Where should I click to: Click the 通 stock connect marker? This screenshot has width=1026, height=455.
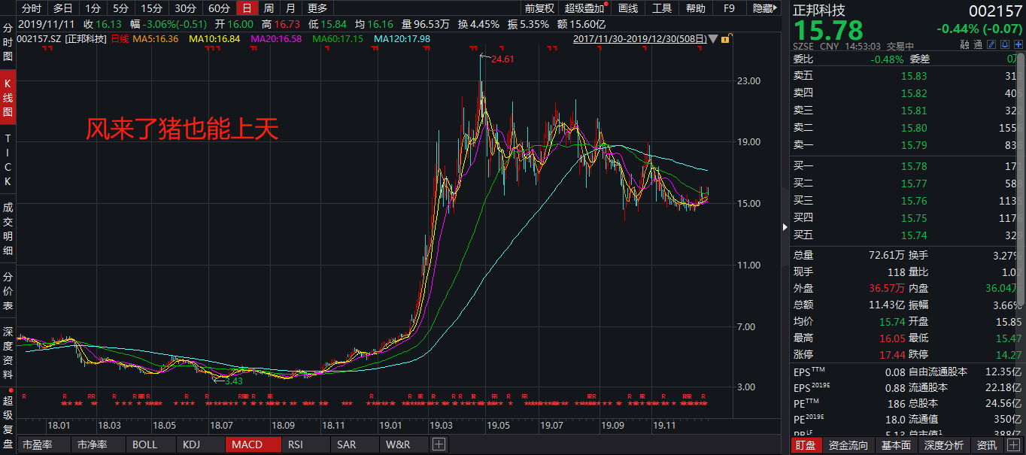tap(978, 44)
